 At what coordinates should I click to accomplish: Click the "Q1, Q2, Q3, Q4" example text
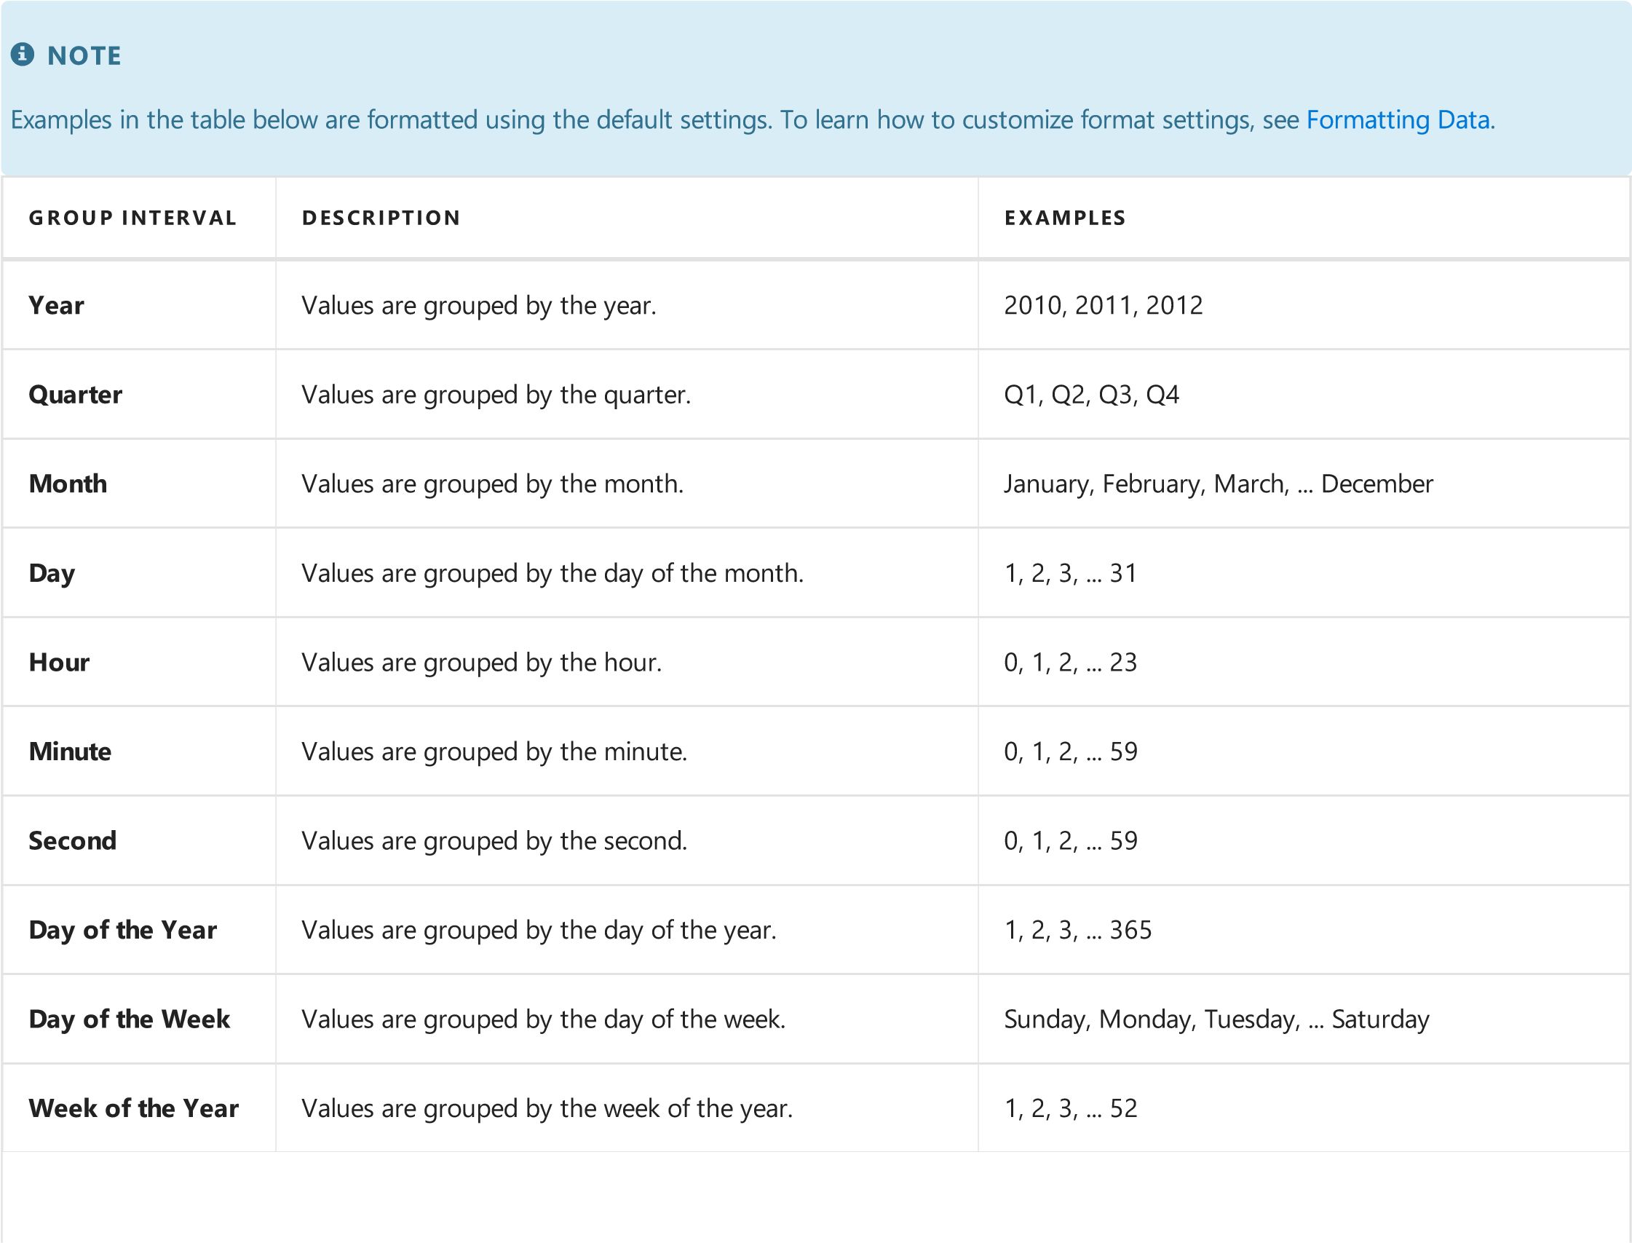pos(1091,395)
